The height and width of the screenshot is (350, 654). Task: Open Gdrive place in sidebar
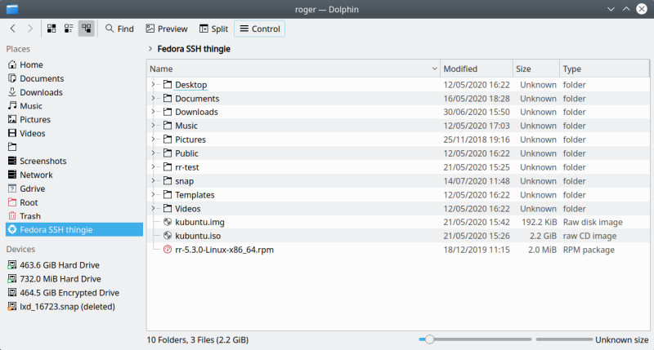33,188
